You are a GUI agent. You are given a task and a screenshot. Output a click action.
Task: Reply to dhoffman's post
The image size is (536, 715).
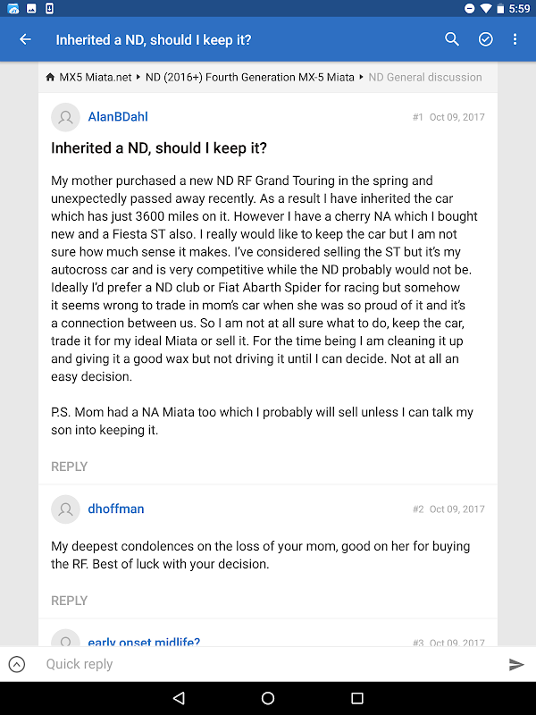tap(69, 601)
